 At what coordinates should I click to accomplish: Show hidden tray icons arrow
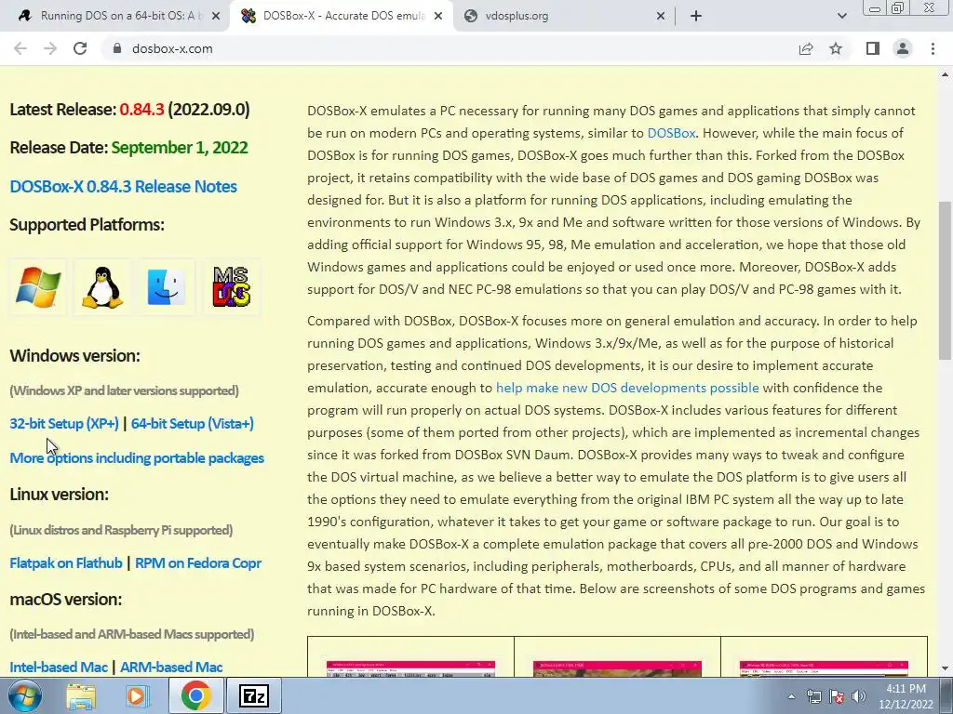pyautogui.click(x=791, y=696)
